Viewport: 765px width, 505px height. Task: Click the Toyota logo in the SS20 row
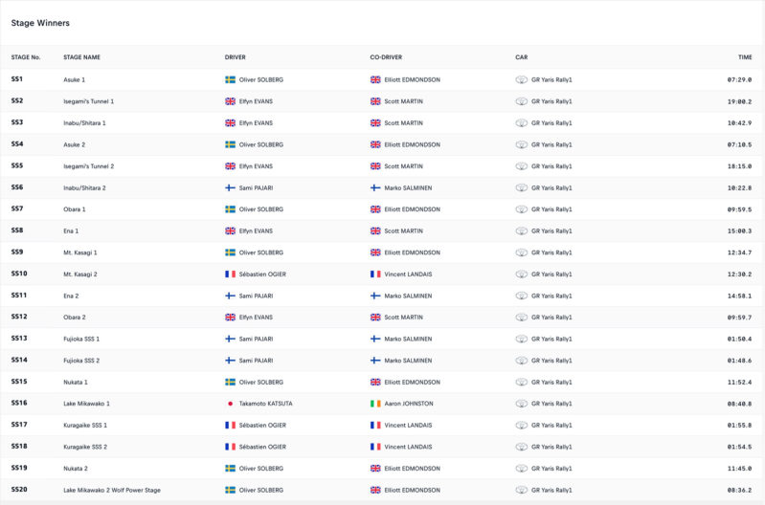[522, 490]
